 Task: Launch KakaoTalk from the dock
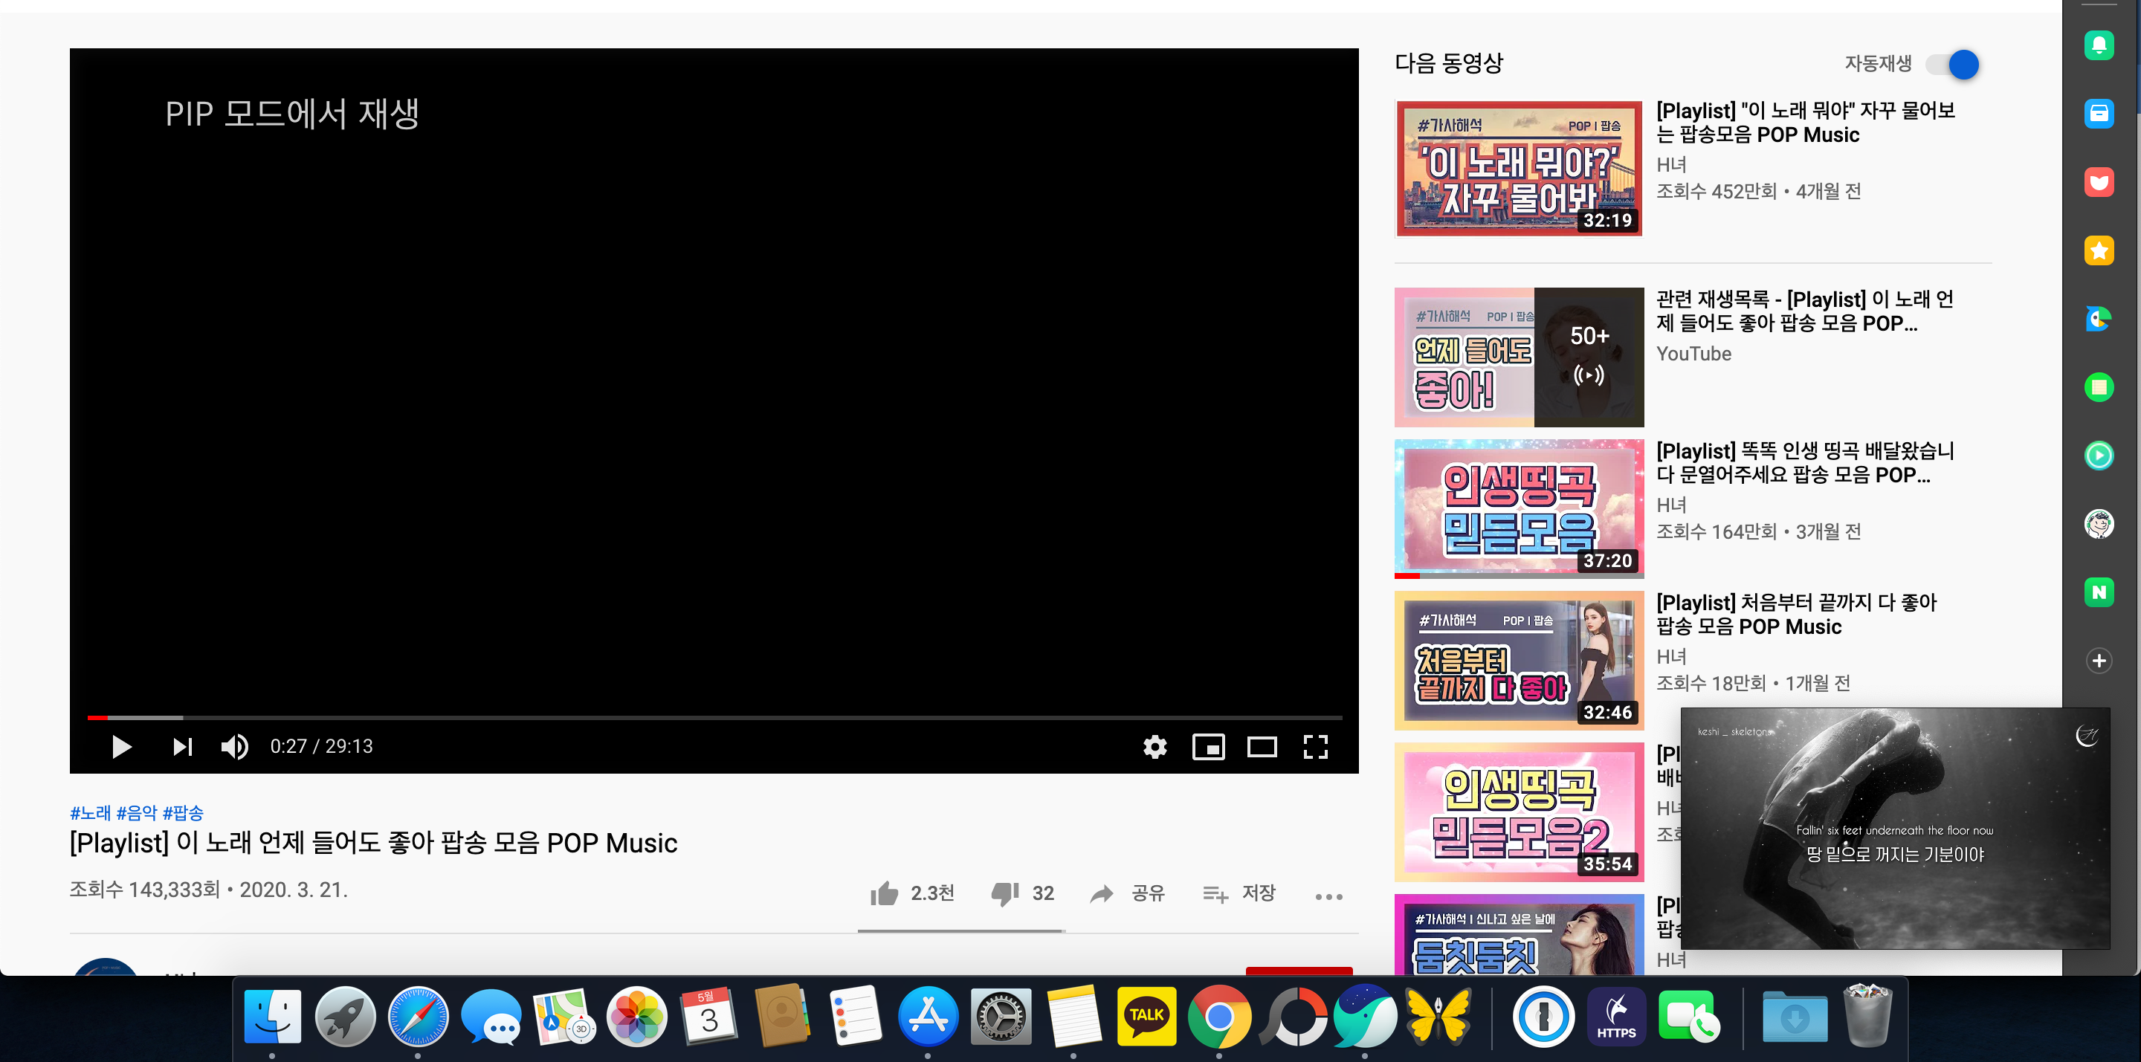(x=1146, y=1015)
